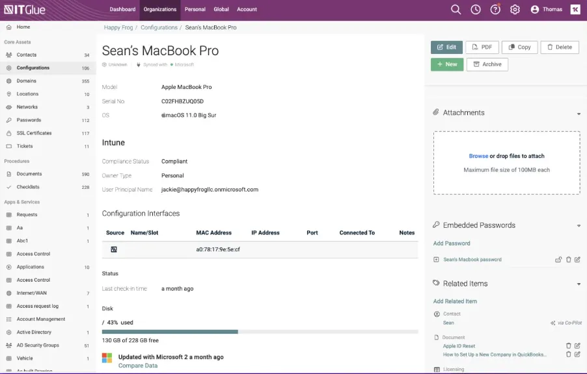The image size is (587, 374).
Task: Click the lock icon for Sean's Macbook password
Action: [558, 260]
